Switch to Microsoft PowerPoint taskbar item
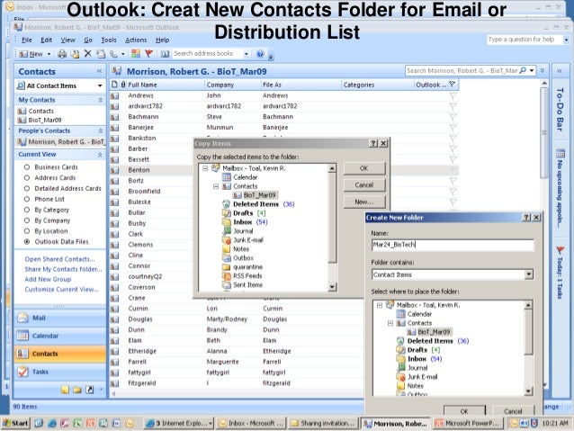 pos(467,423)
